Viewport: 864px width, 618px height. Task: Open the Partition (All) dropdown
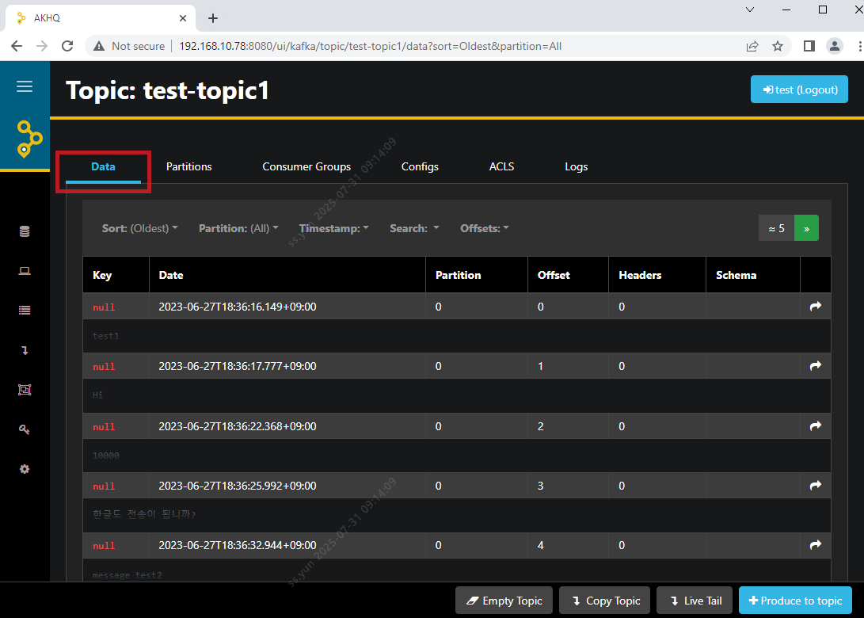pos(238,228)
